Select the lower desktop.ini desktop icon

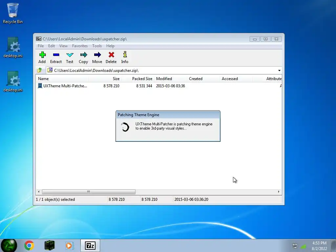(x=13, y=82)
